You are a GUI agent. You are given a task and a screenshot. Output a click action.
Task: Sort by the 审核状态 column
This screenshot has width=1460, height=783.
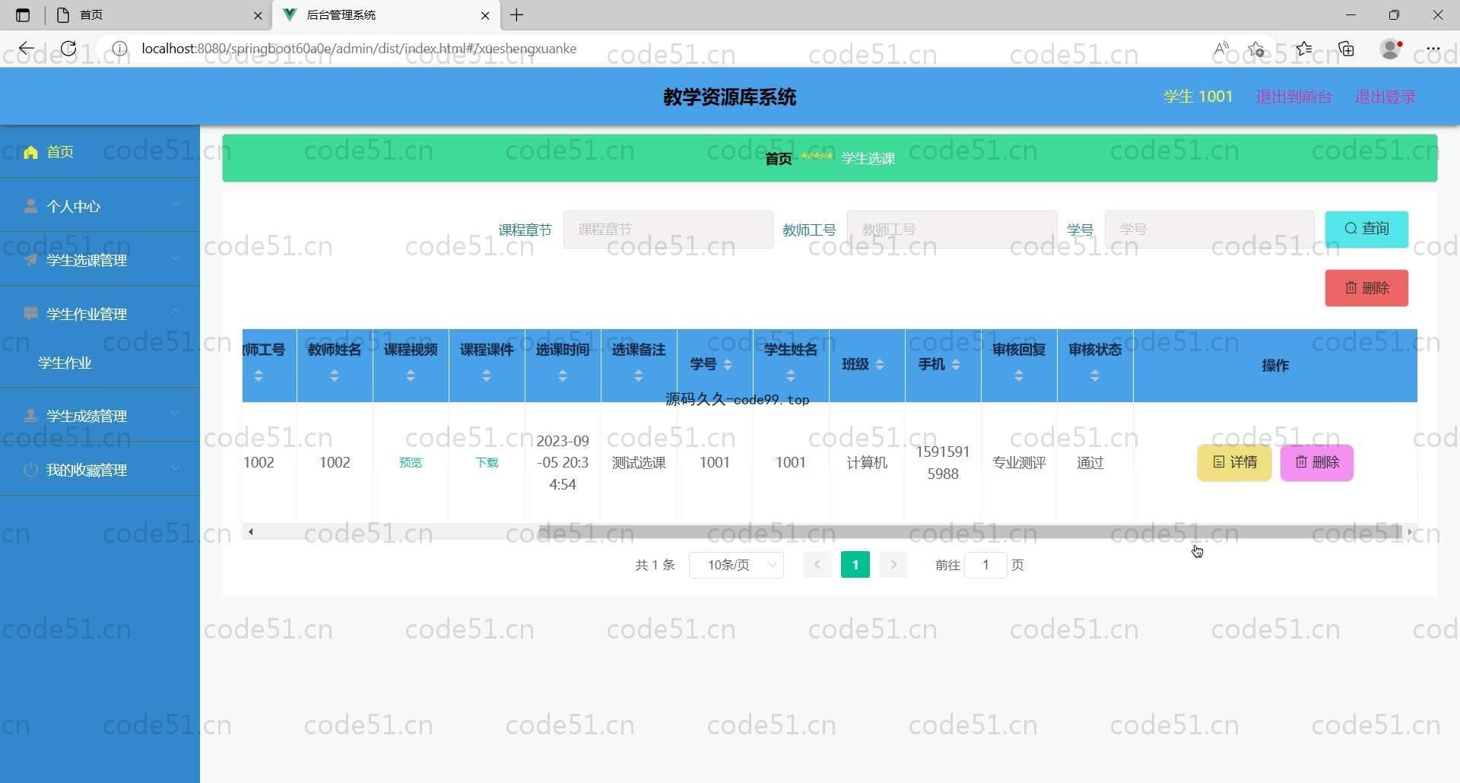1095,376
